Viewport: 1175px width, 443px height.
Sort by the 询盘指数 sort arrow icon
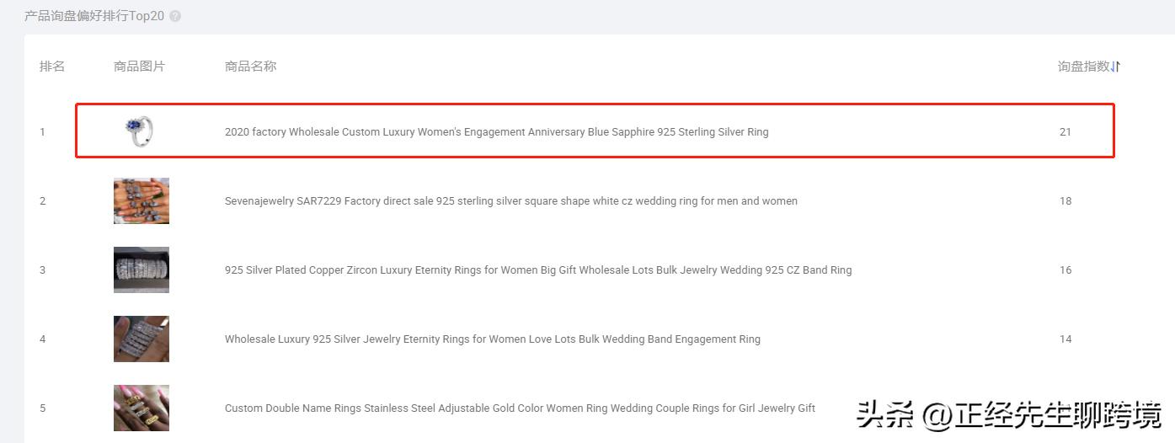(x=1117, y=67)
